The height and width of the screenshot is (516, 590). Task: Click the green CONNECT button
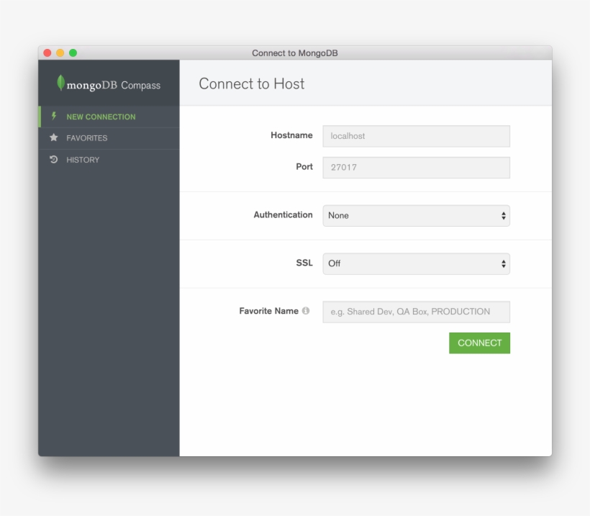[479, 343]
